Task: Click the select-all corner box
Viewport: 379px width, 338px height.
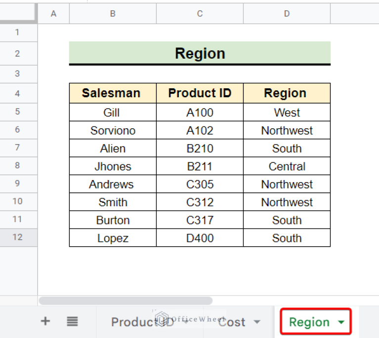Action: pos(18,14)
